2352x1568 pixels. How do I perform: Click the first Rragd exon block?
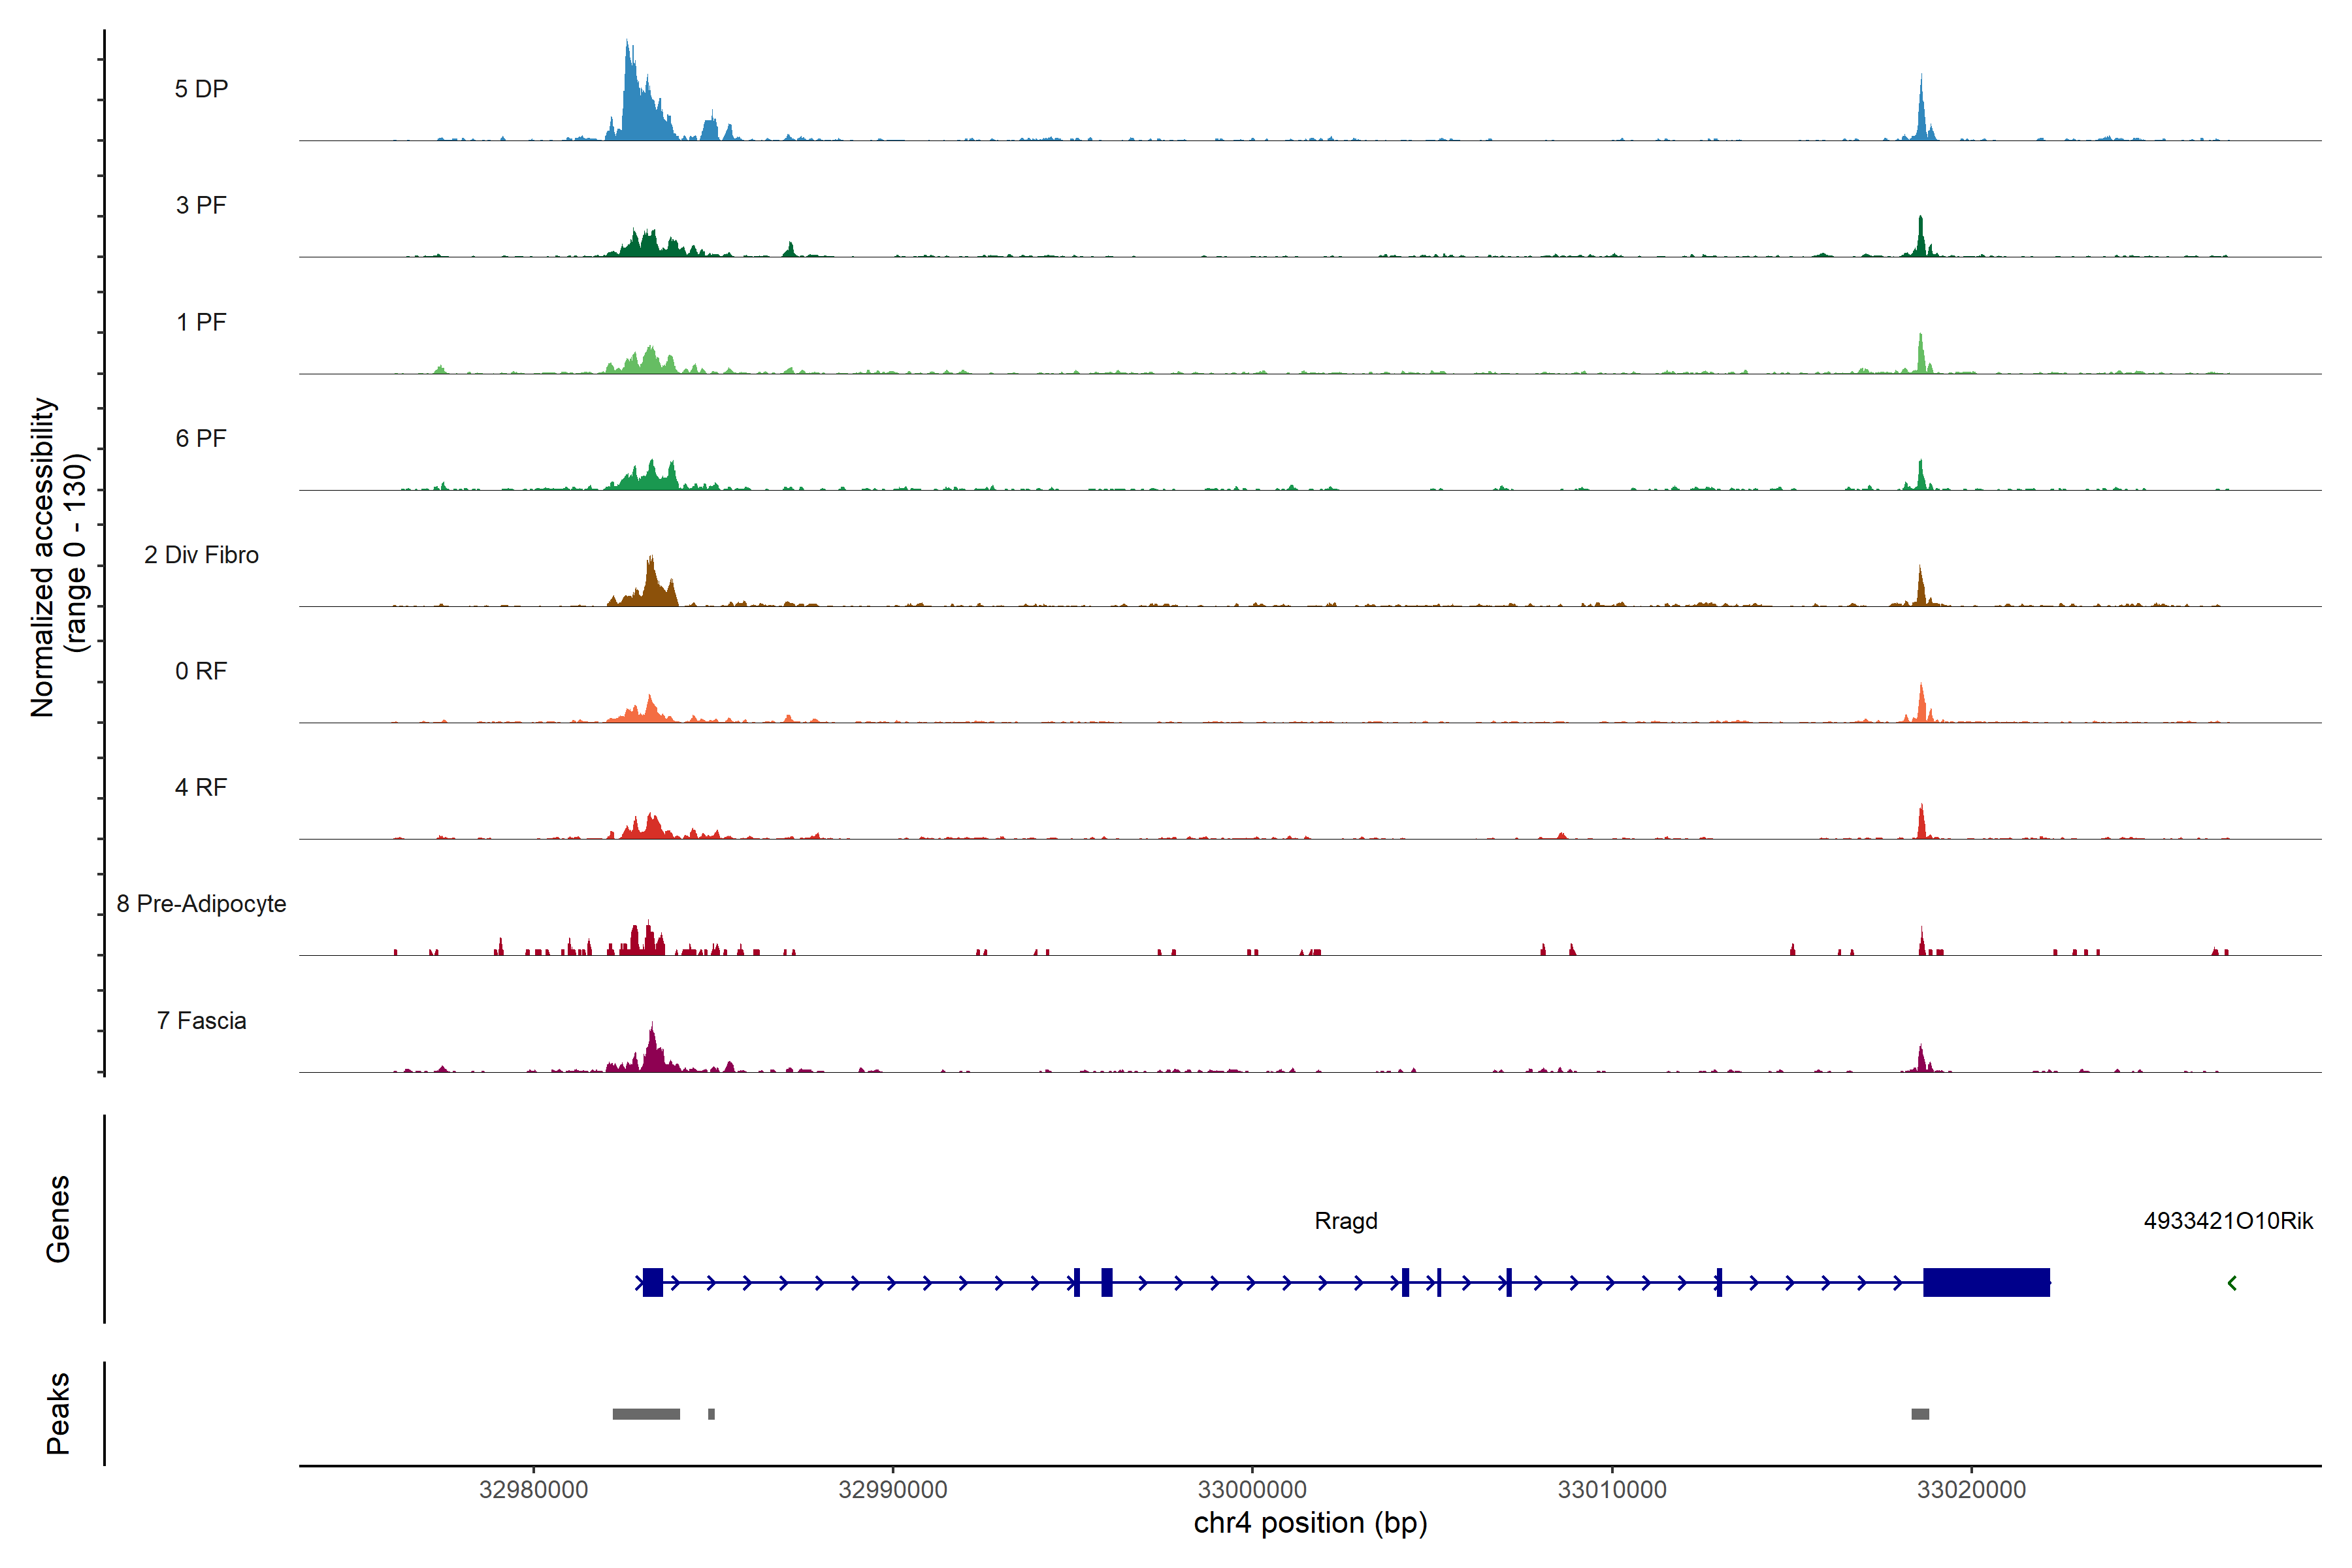[x=653, y=1282]
